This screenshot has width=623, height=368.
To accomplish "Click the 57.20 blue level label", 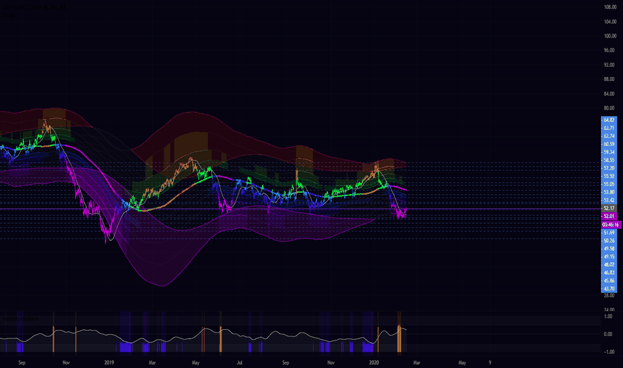I will (609, 168).
